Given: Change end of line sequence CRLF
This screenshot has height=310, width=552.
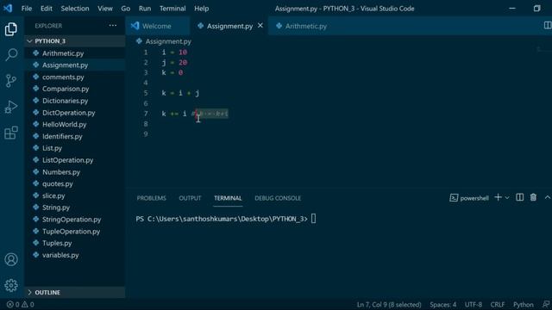Looking at the screenshot, I should [497, 304].
